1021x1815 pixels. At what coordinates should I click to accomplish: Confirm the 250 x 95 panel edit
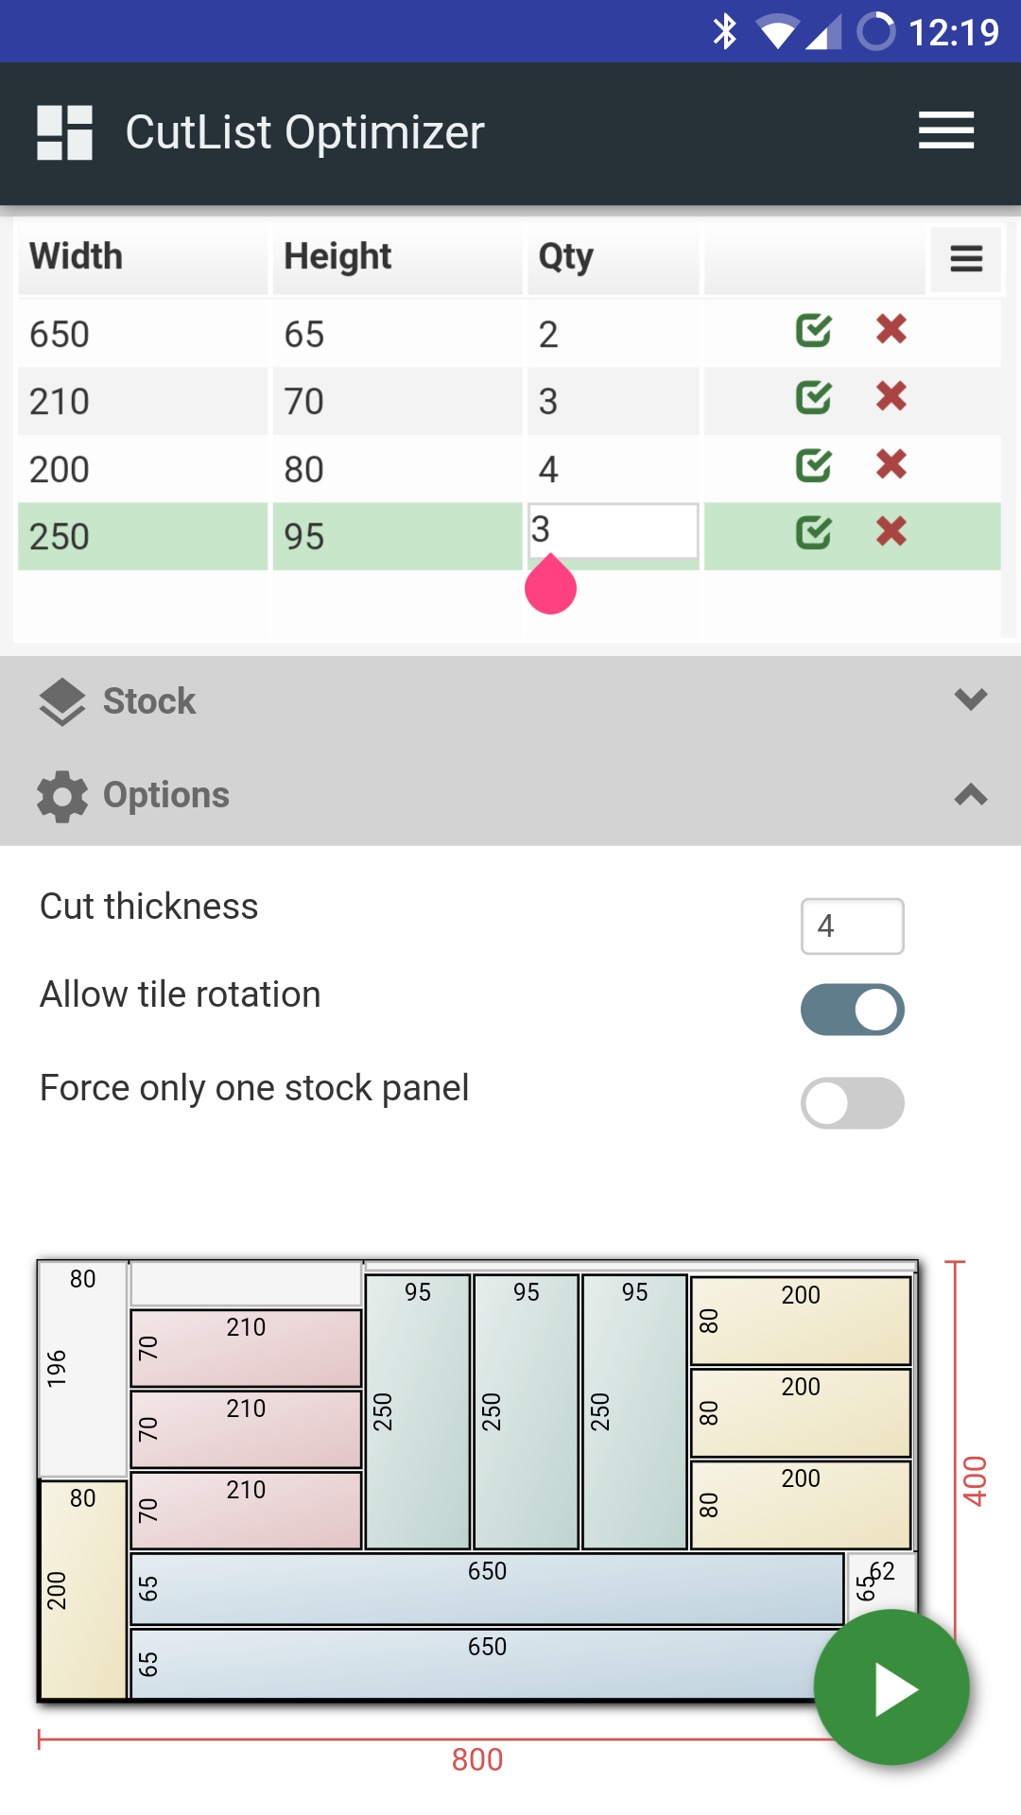coord(813,533)
